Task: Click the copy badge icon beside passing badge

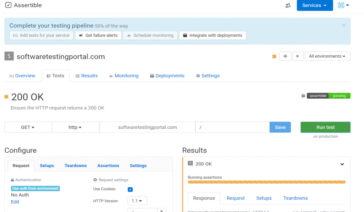Action: point(303,96)
